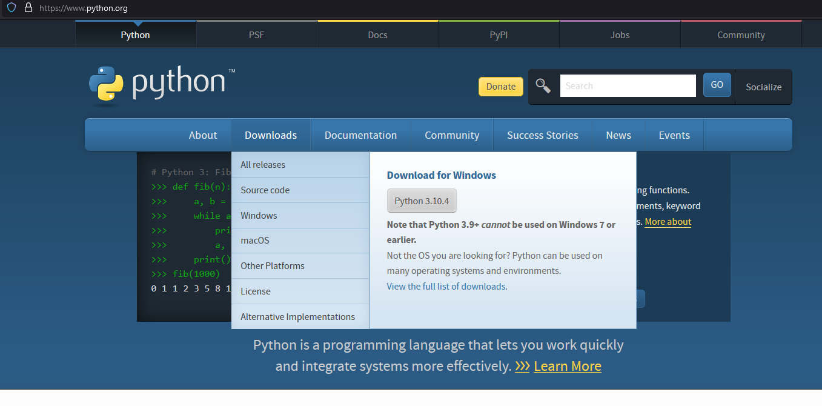Open the Success Stories menu
Screen dimensions: 822x406
tap(543, 135)
